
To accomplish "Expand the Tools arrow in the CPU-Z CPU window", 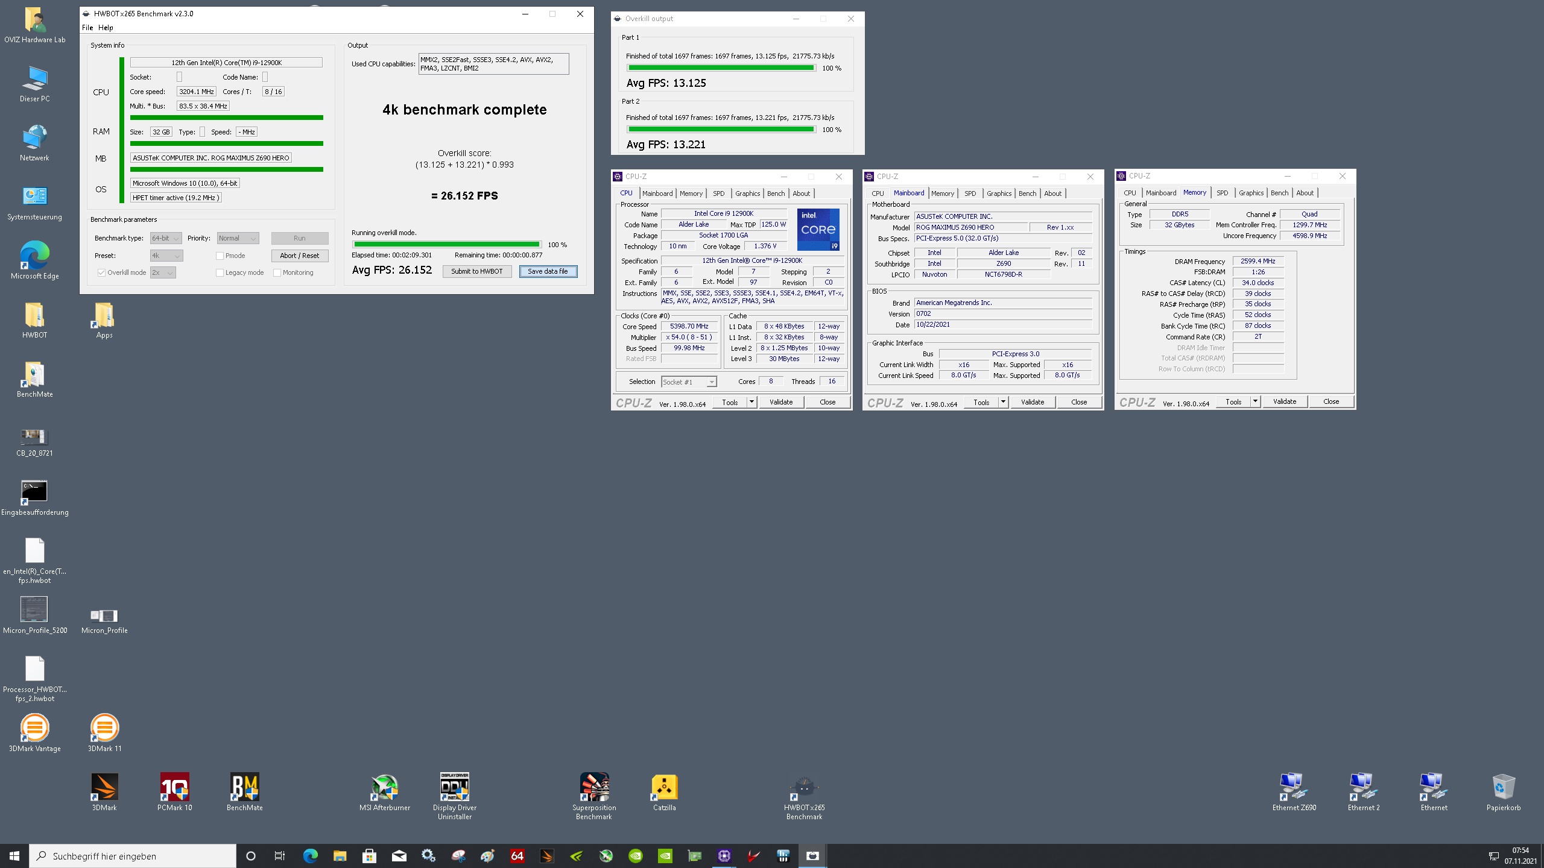I will [x=751, y=402].
